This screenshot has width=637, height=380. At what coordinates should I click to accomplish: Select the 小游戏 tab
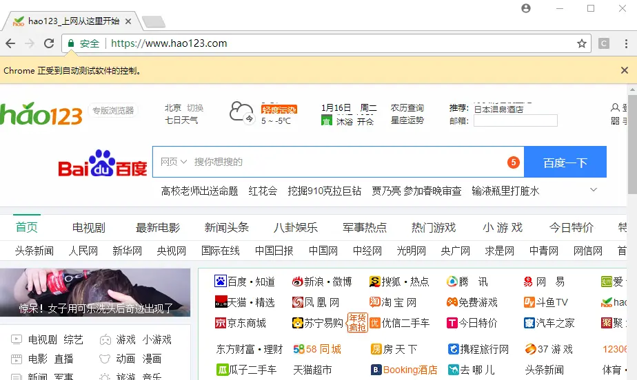pyautogui.click(x=503, y=228)
